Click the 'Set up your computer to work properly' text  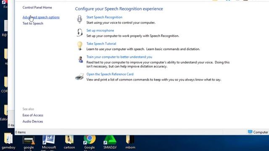coord(133,36)
